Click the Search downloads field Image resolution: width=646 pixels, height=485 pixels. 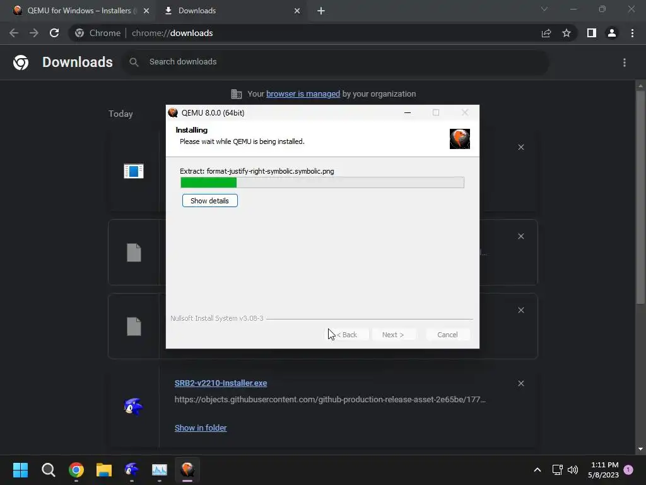coord(334,62)
